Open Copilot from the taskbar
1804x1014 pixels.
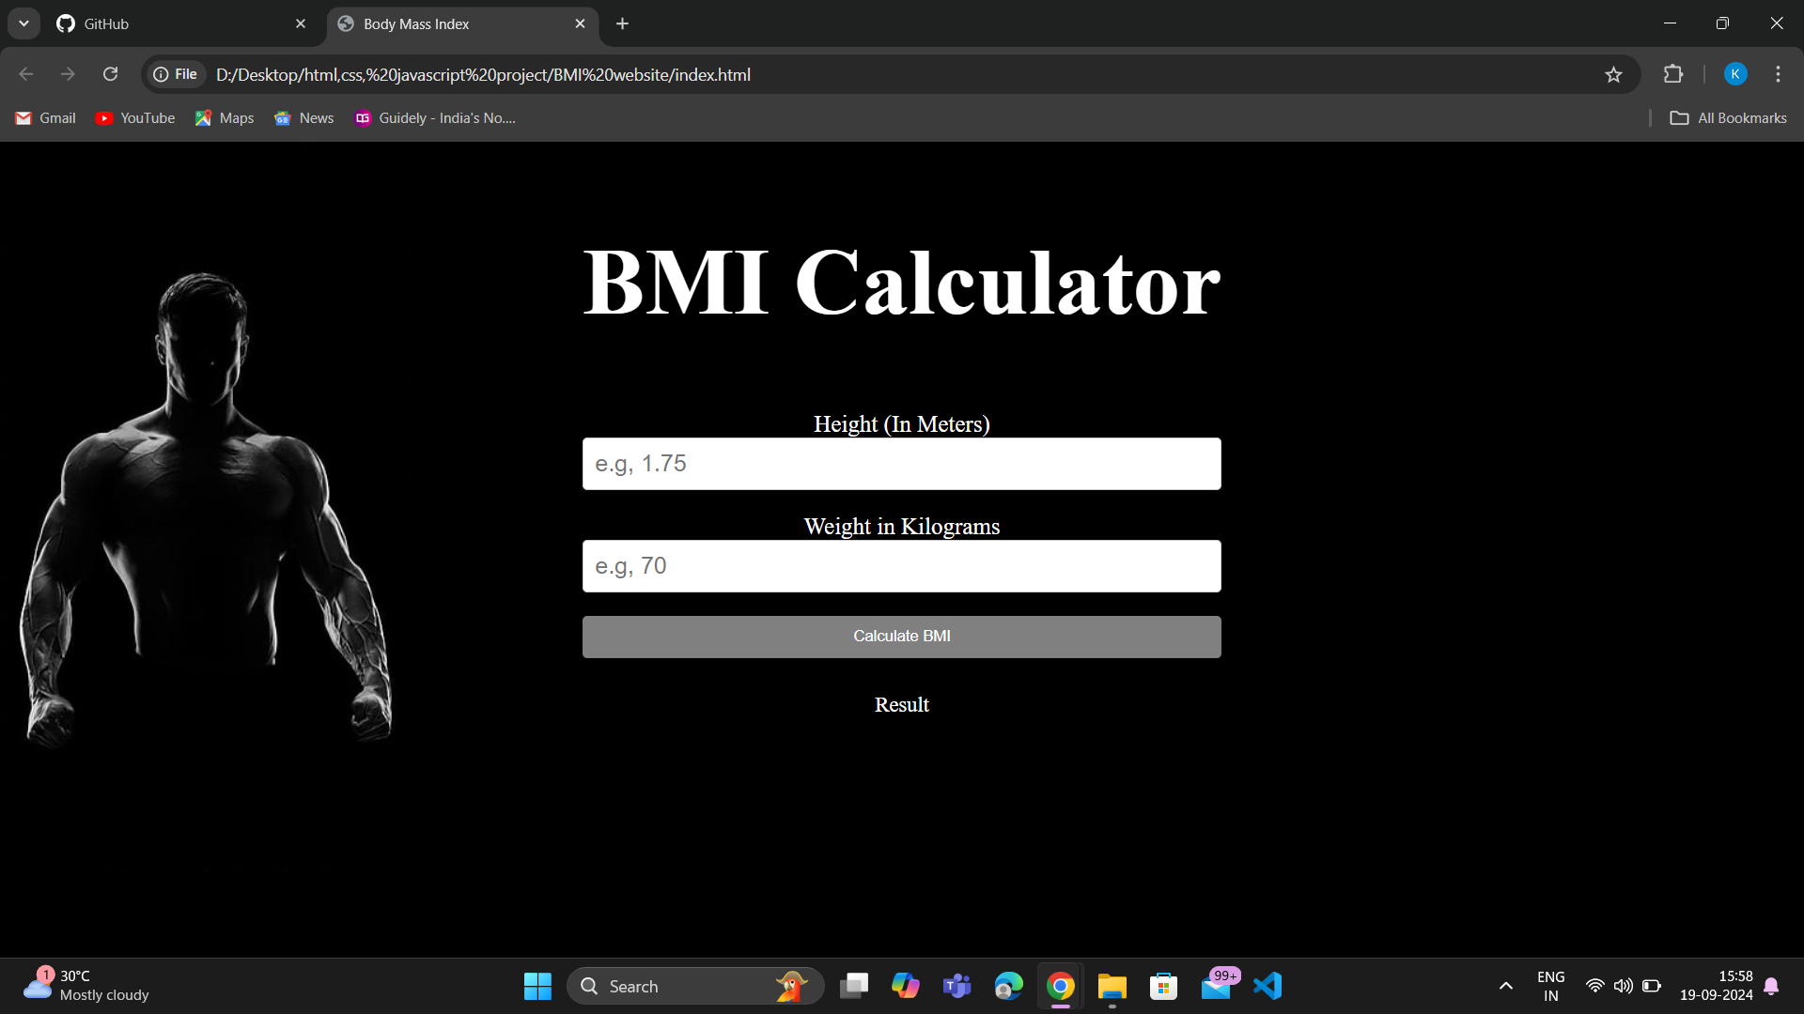pos(905,986)
